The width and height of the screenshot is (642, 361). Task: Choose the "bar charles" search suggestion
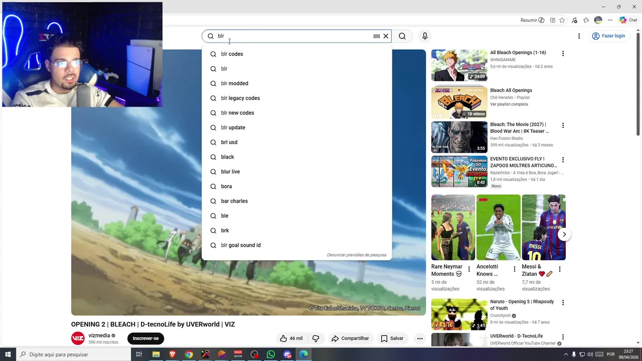296,201
